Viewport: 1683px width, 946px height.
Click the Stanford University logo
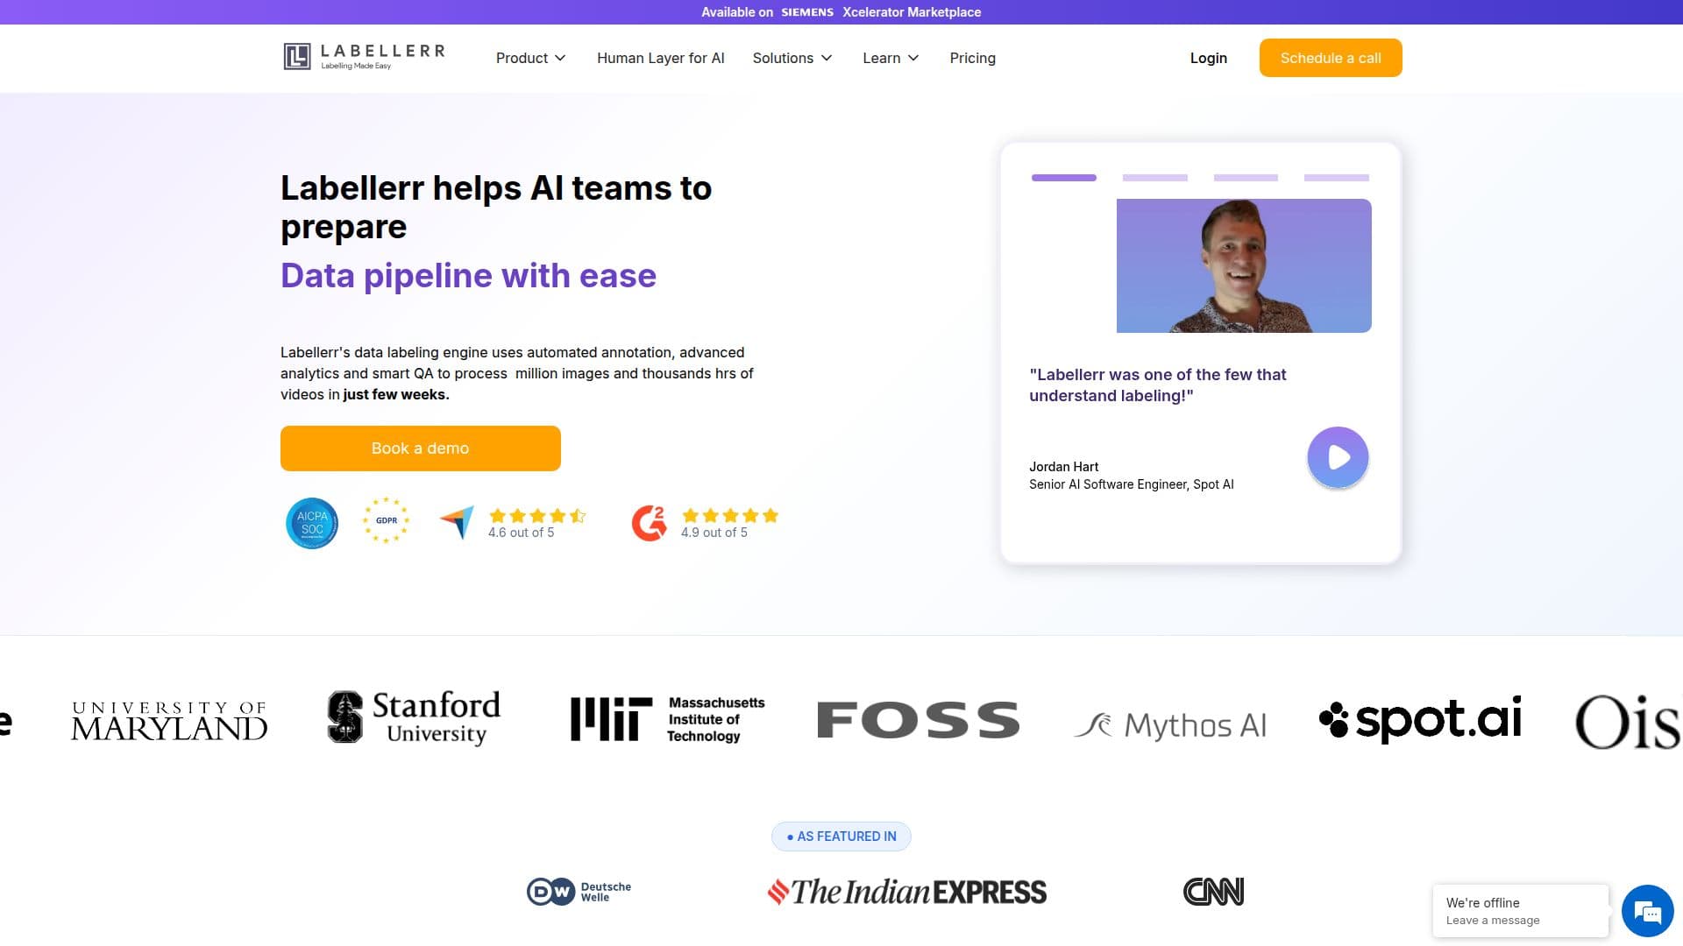(414, 717)
